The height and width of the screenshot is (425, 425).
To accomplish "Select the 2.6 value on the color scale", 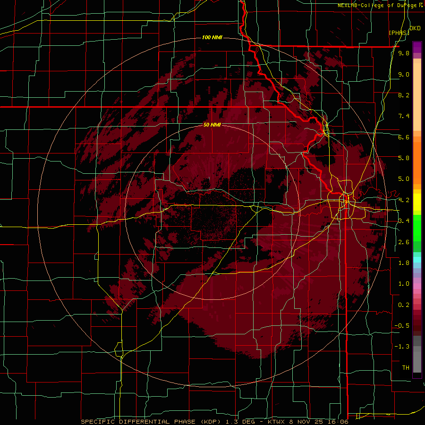I will coord(404,242).
